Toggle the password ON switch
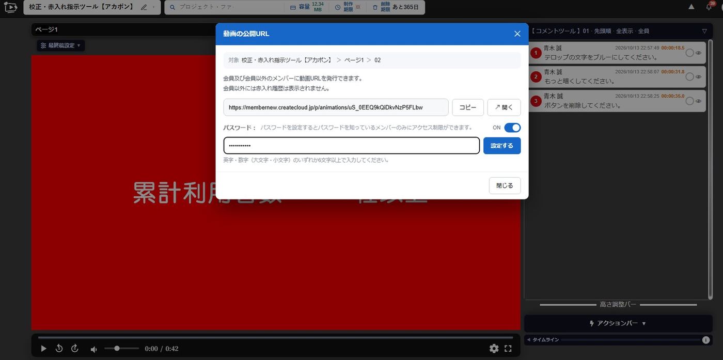This screenshot has width=723, height=360. pos(512,128)
